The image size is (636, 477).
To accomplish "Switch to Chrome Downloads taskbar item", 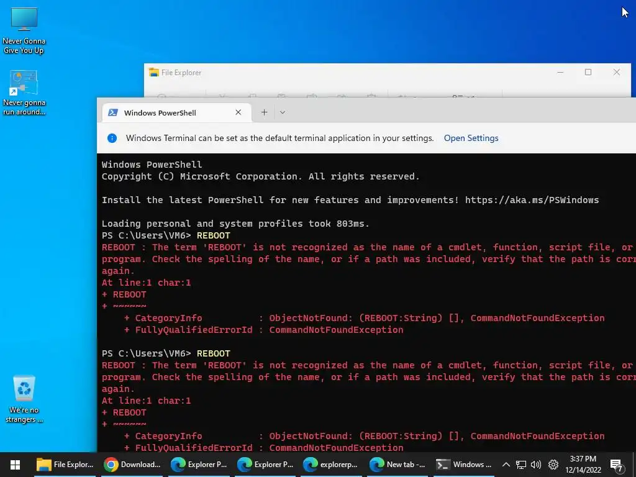I will pyautogui.click(x=132, y=465).
